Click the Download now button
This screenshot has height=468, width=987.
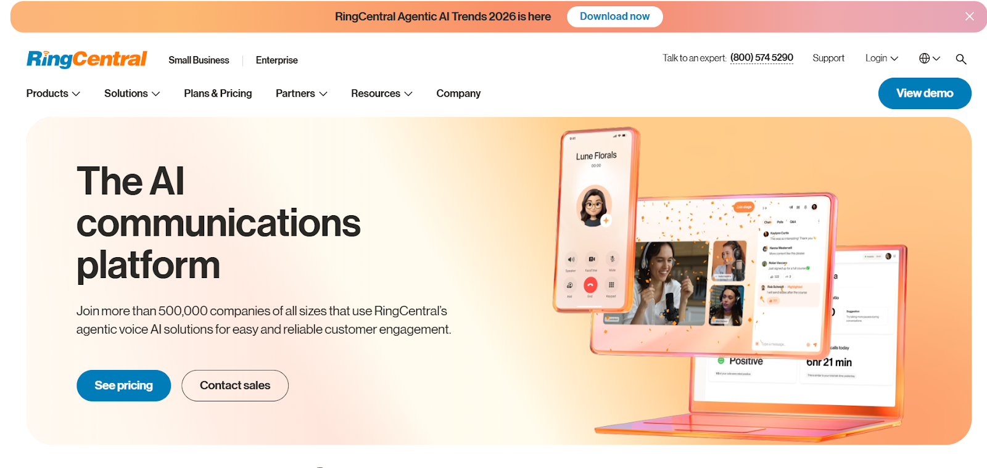(614, 17)
